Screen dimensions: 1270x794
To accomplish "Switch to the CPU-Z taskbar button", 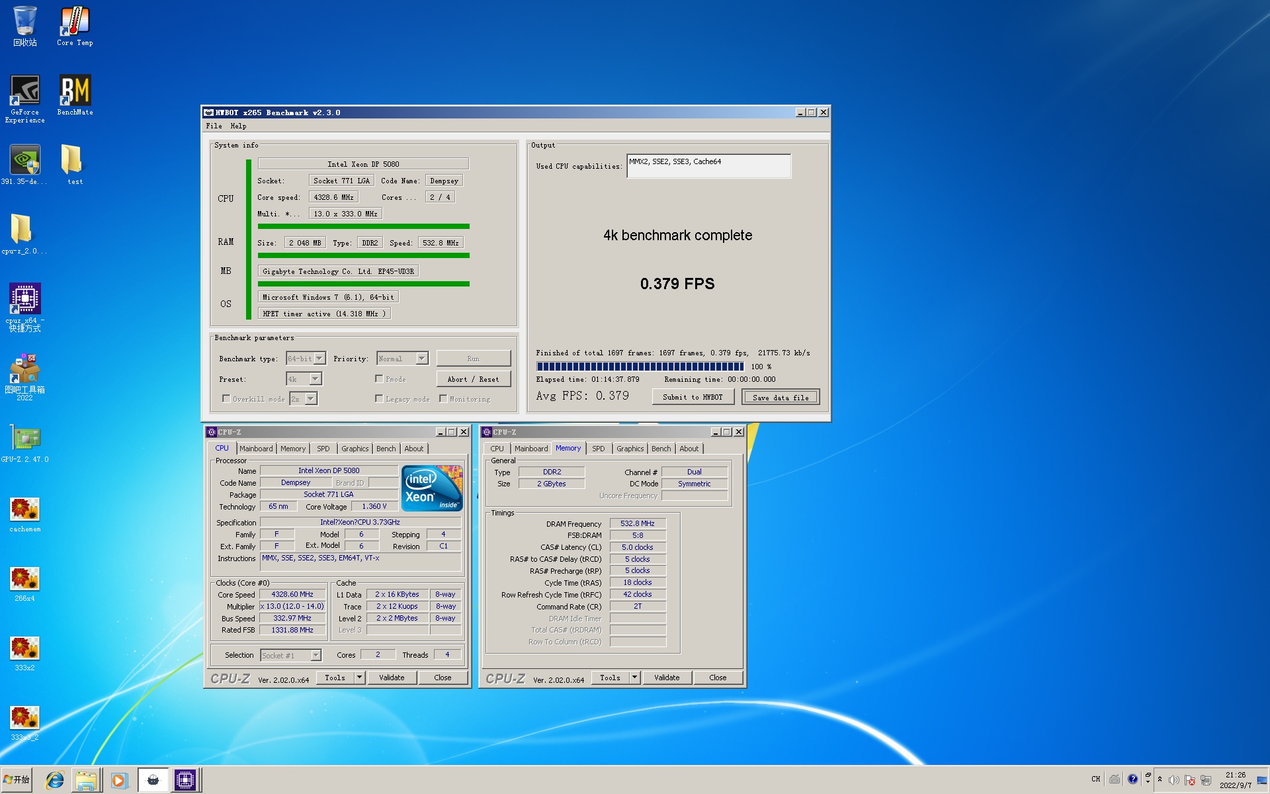I will coord(185,781).
